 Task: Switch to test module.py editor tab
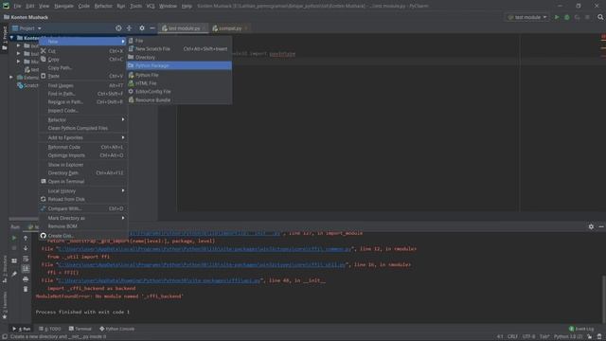click(x=183, y=28)
